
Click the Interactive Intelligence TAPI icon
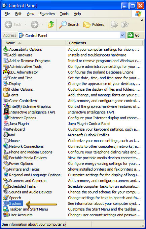pyautogui.click(x=6, y=112)
